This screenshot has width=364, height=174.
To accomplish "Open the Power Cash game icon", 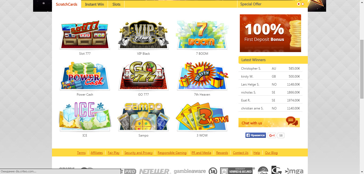I will pyautogui.click(x=85, y=76).
